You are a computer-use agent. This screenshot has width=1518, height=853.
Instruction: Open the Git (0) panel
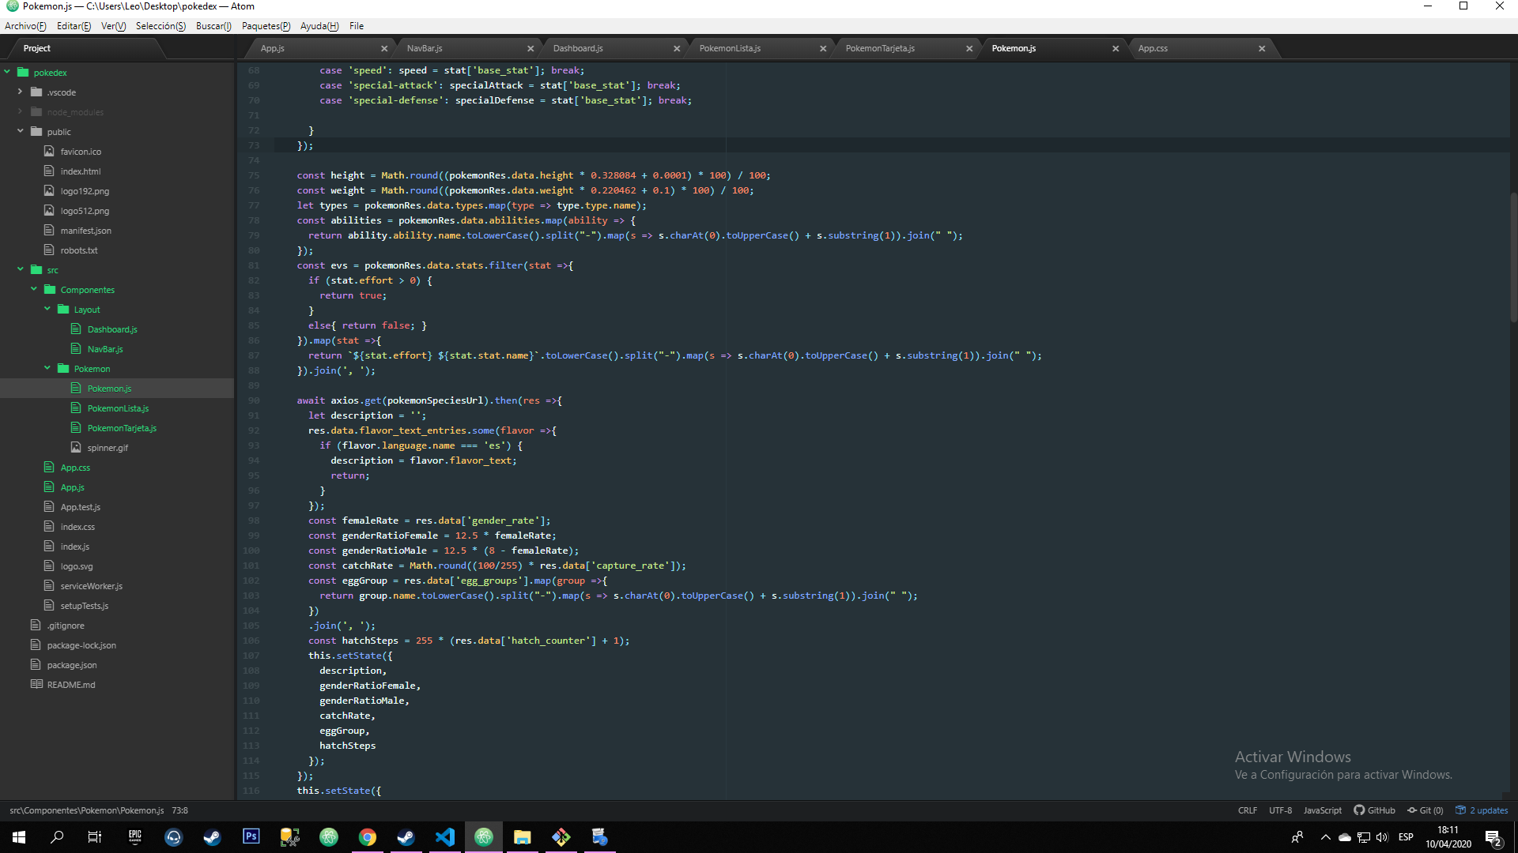tap(1425, 810)
